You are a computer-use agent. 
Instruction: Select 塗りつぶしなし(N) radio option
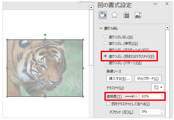point(105,37)
